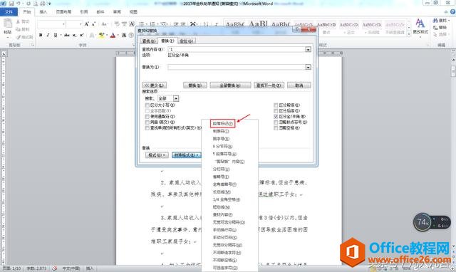Click the Save icon in quick access toolbar
456x272 pixels.
[11, 4]
